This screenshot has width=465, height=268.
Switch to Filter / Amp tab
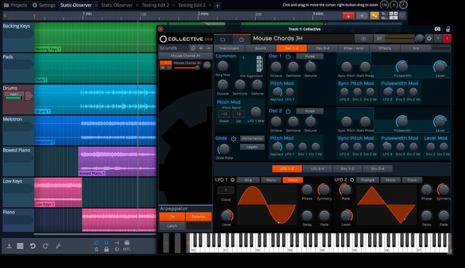[x=353, y=48]
